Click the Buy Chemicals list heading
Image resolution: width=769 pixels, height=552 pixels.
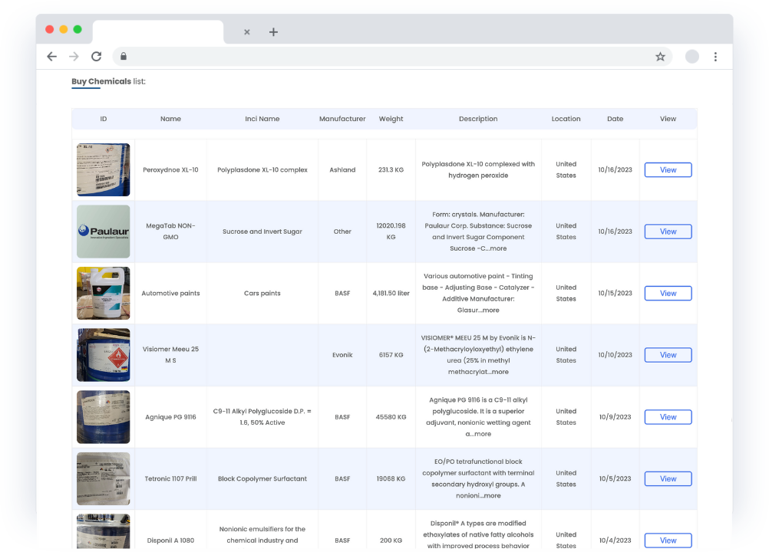point(108,81)
